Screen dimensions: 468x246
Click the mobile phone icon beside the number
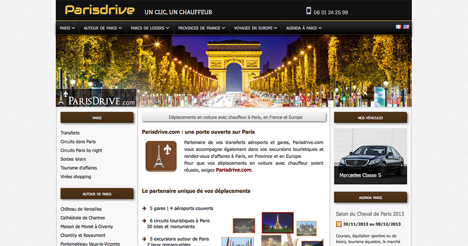click(x=308, y=11)
